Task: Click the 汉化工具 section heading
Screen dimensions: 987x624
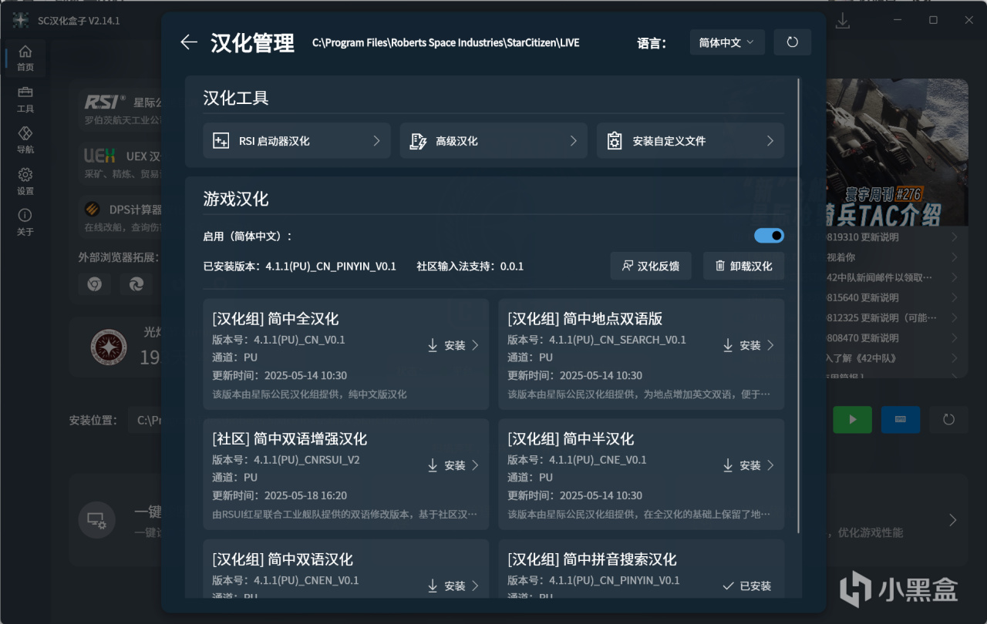Action: coord(236,98)
